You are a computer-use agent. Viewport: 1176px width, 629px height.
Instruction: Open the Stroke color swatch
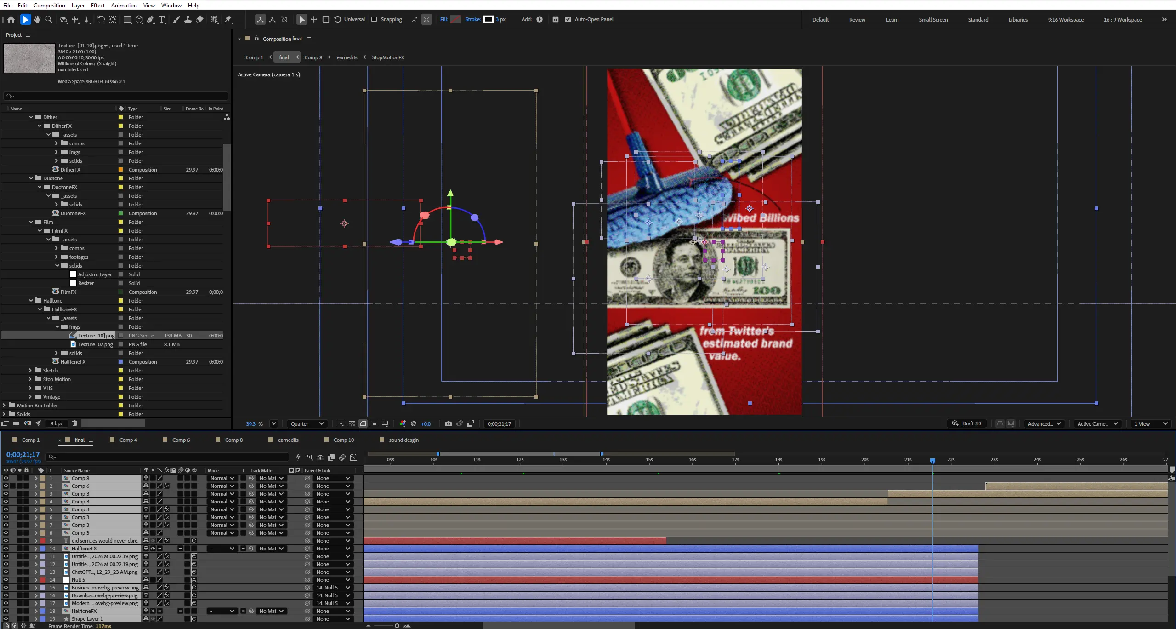pyautogui.click(x=488, y=19)
